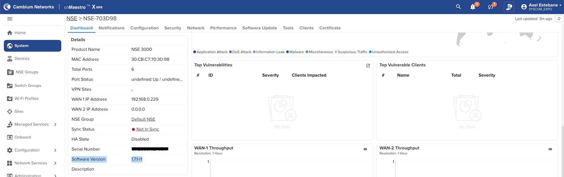Viewport: 564px width, 177px height.
Task: Open the search magnifier in the header
Action: pyautogui.click(x=458, y=7)
